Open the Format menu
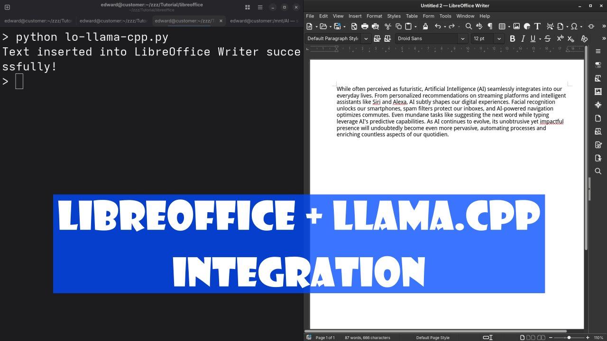Viewport: 607px width, 341px height. click(x=374, y=16)
